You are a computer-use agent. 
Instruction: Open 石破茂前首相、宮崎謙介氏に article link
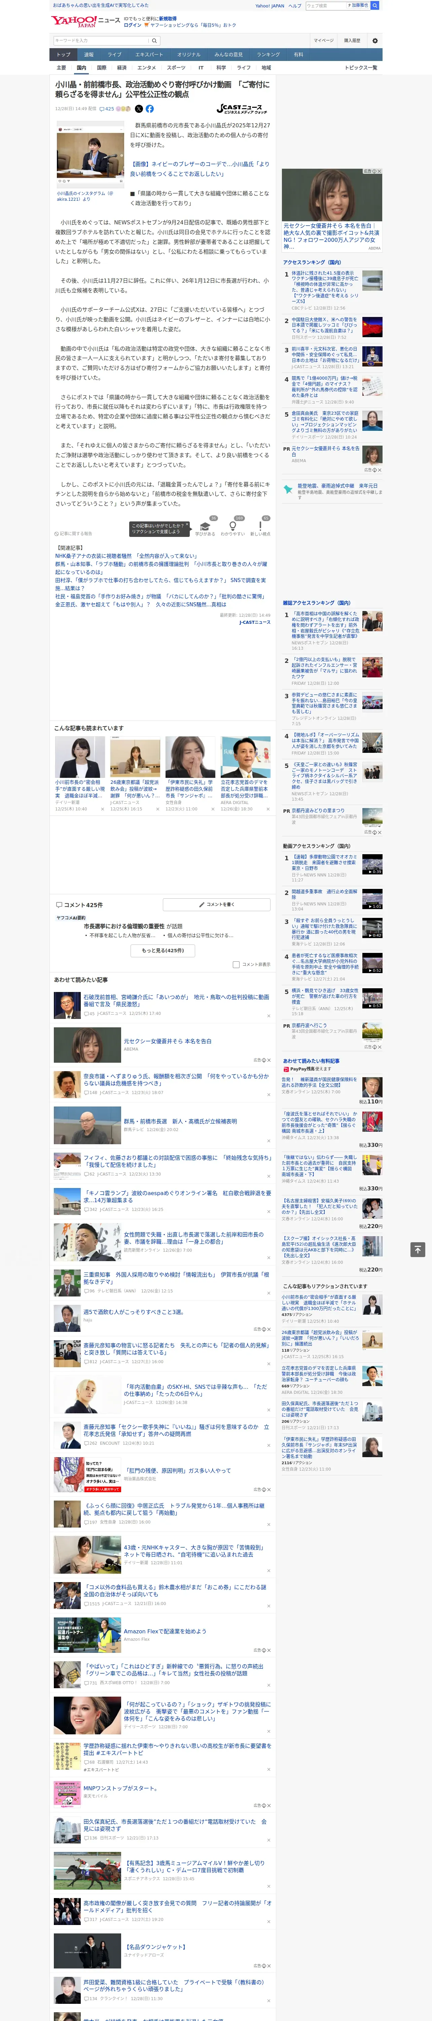176,1000
